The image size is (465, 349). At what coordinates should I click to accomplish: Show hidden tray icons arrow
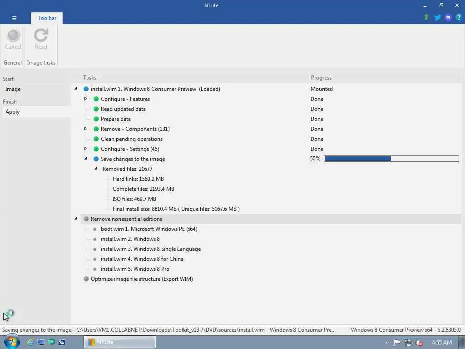tap(386, 343)
